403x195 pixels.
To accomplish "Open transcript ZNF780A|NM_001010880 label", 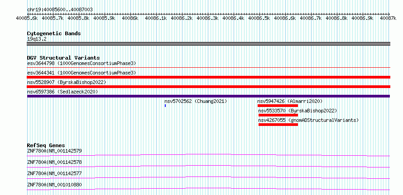I will 54,185.
